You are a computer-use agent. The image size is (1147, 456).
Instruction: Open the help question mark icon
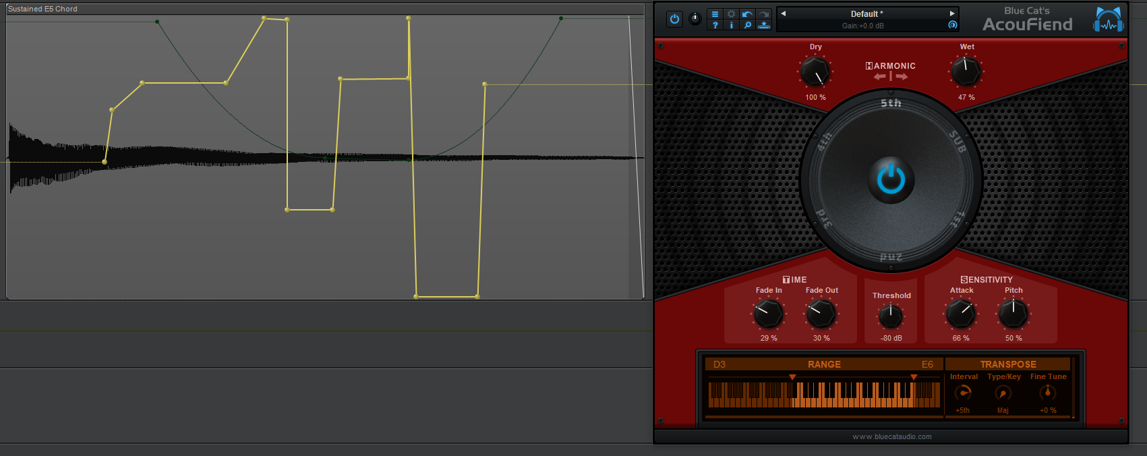(x=715, y=25)
